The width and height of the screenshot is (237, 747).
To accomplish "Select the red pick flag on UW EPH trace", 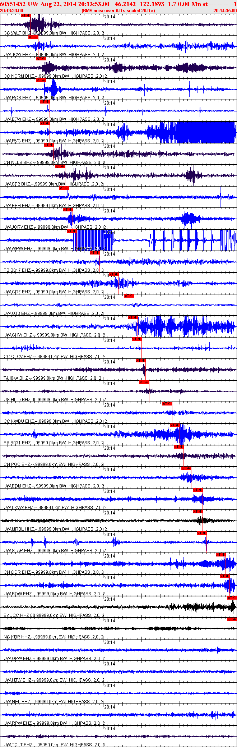I will (x=64, y=188).
